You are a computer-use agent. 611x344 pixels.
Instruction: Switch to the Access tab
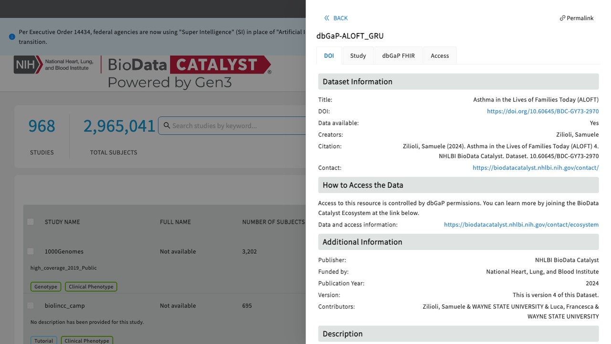pos(440,55)
